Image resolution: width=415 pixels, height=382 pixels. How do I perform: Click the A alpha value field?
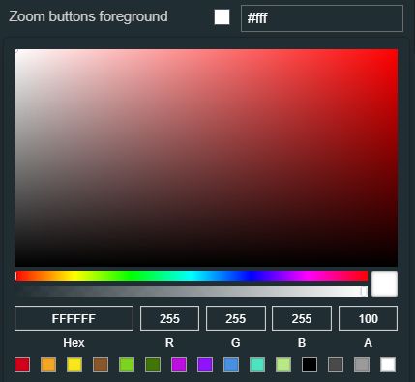[368, 318]
